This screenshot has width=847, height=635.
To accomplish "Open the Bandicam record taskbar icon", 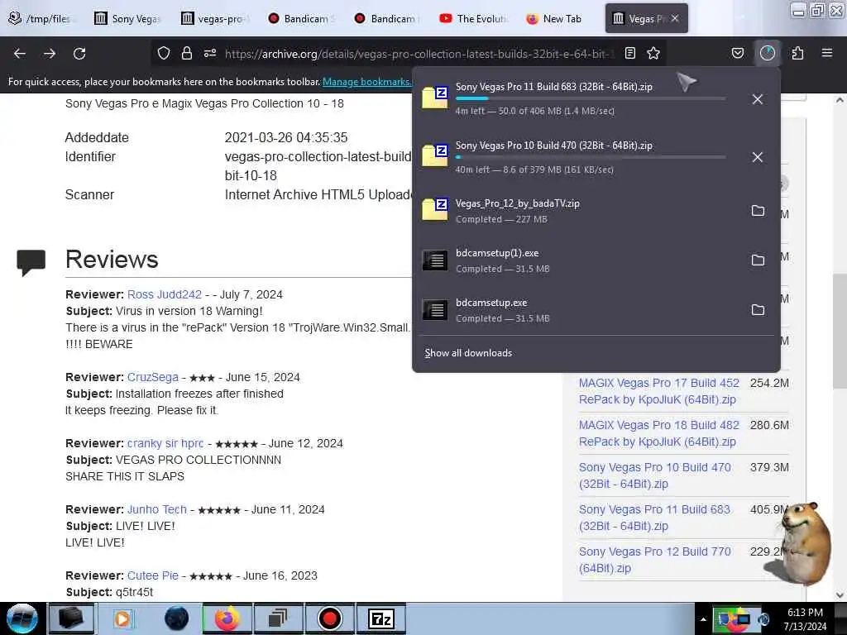I will pos(329,618).
